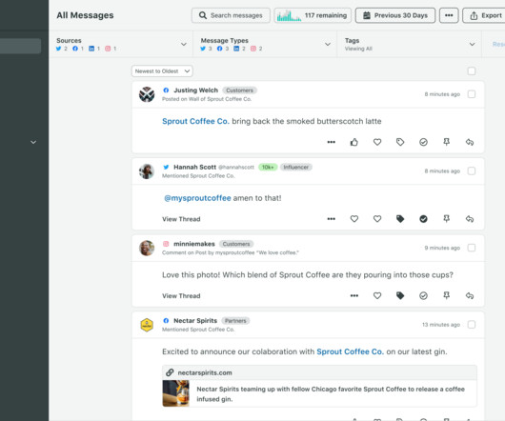Viewport: 505px width, 421px height.
Task: Open the Newest to Oldest sort dropdown
Action: (162, 71)
